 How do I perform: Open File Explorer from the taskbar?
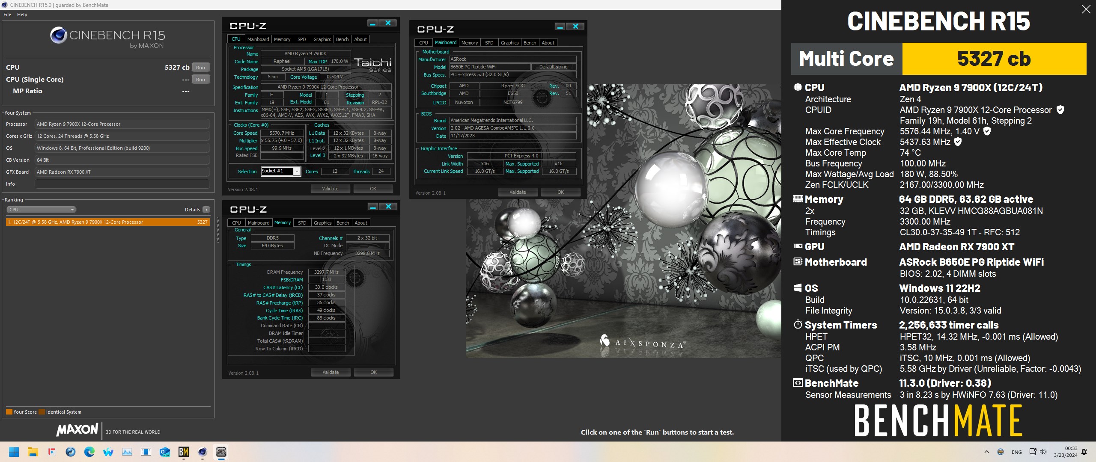tap(33, 452)
